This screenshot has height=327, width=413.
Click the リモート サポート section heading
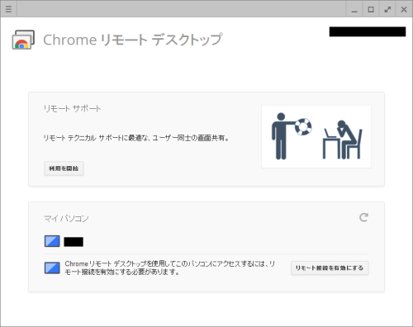[72, 109]
